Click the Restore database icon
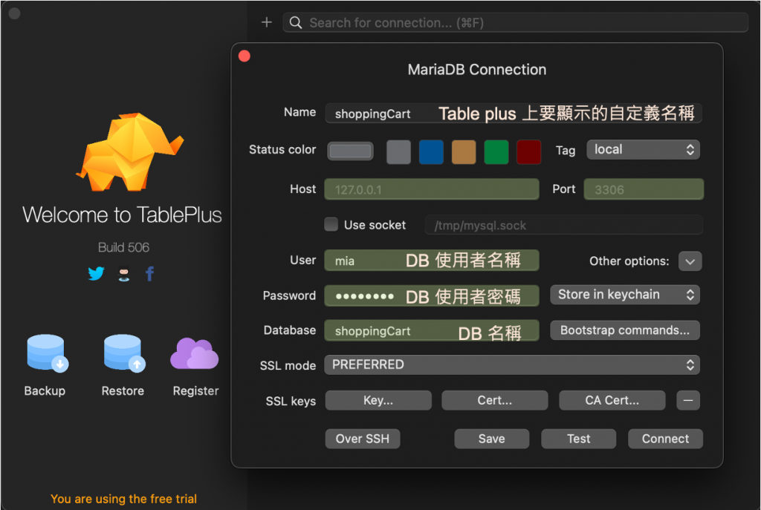761x510 pixels. pyautogui.click(x=124, y=353)
